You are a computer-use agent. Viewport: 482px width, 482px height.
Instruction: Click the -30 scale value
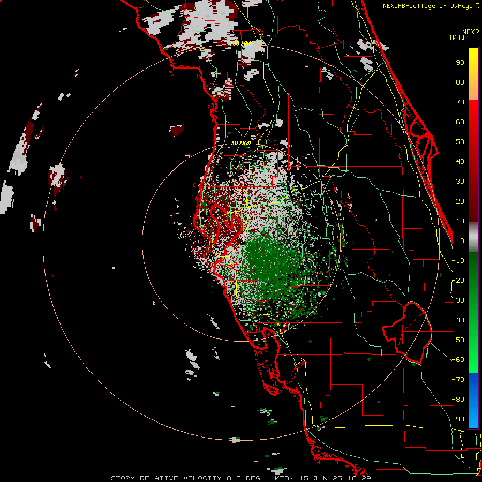point(458,300)
